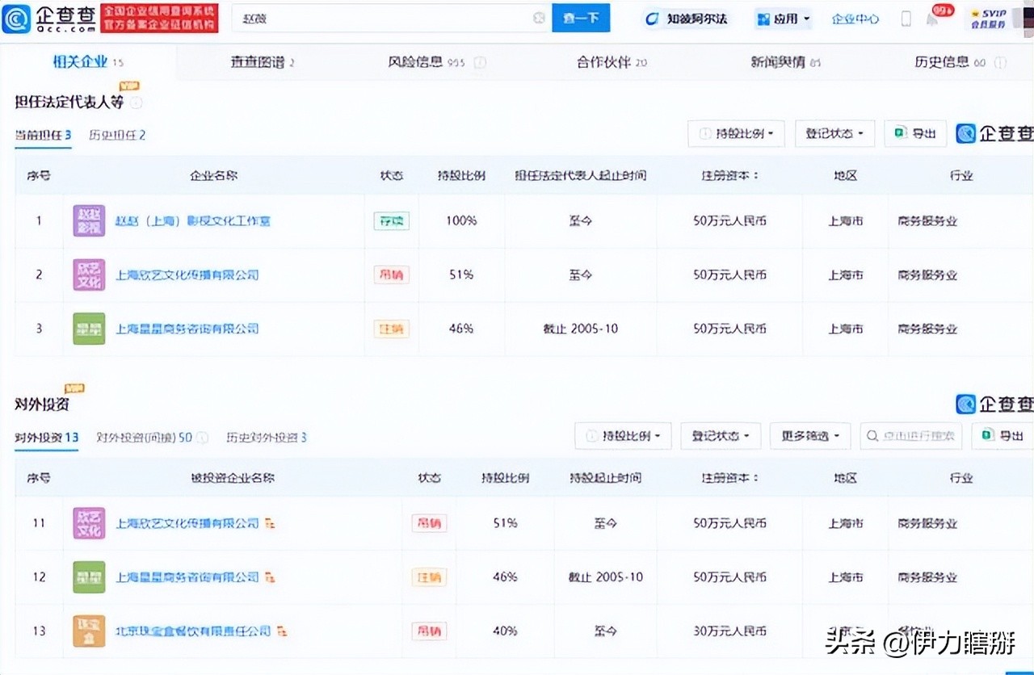Open the 持股比例 filter dropdown

click(736, 133)
